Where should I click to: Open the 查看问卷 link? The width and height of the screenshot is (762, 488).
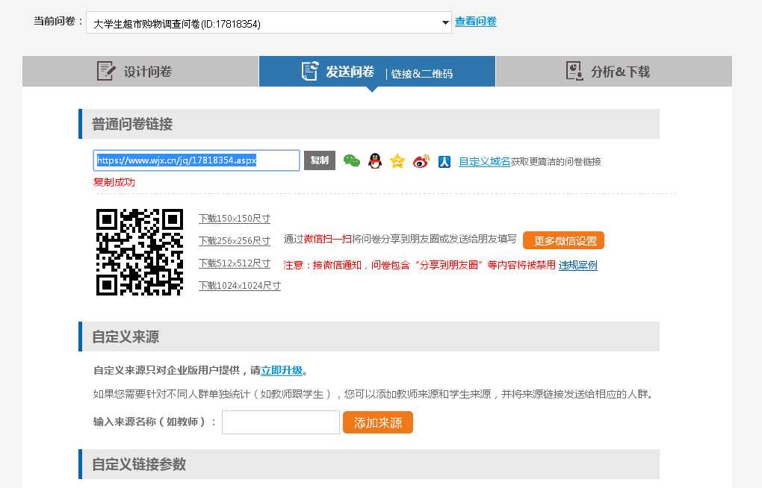pos(476,22)
